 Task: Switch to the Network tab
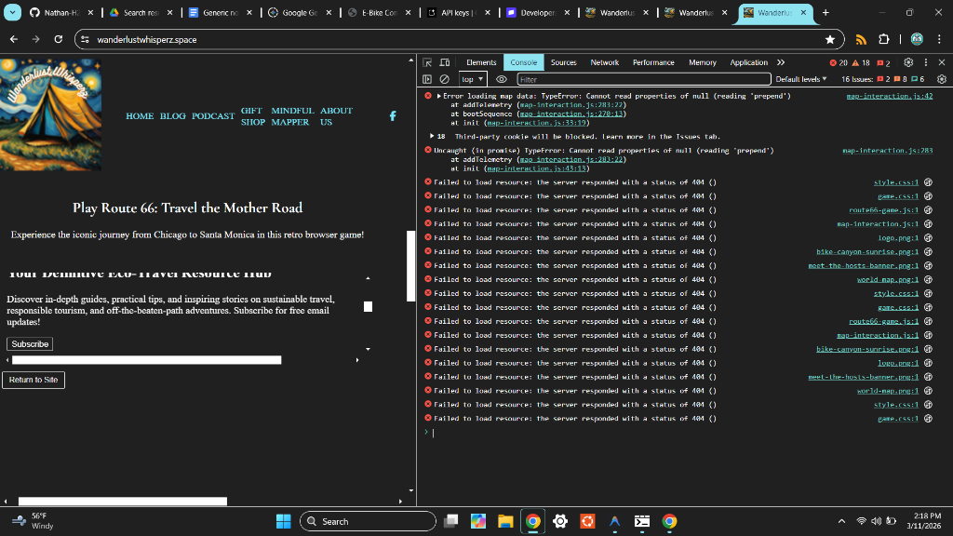(604, 62)
